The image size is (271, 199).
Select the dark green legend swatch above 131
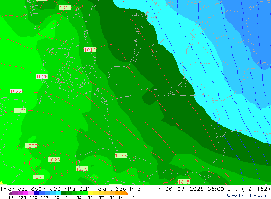click(64, 194)
